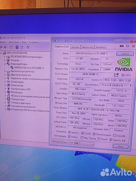The width and height of the screenshot is (136, 181).
Task: Click the Батареи battery icon
Action: tap(8, 60)
